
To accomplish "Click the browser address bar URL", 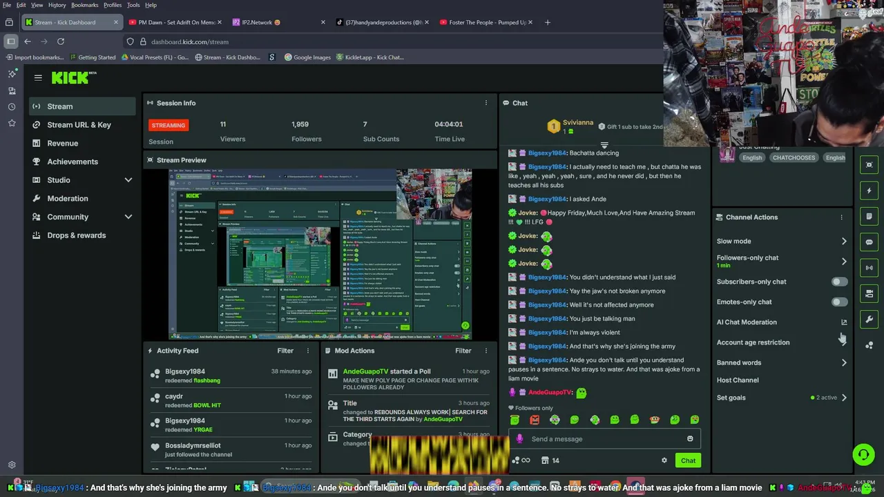I will tap(190, 41).
